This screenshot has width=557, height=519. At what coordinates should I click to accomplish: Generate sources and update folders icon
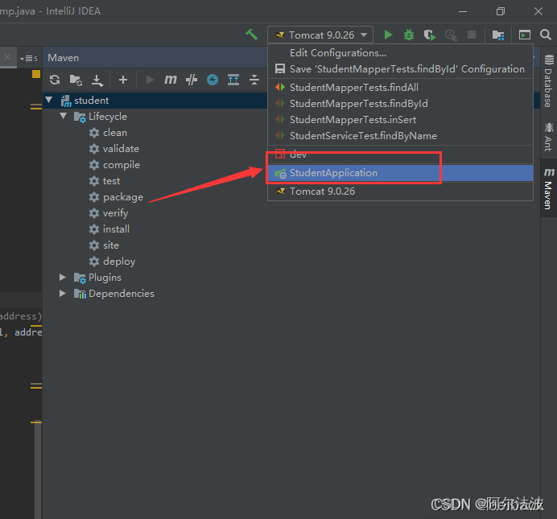tap(76, 80)
